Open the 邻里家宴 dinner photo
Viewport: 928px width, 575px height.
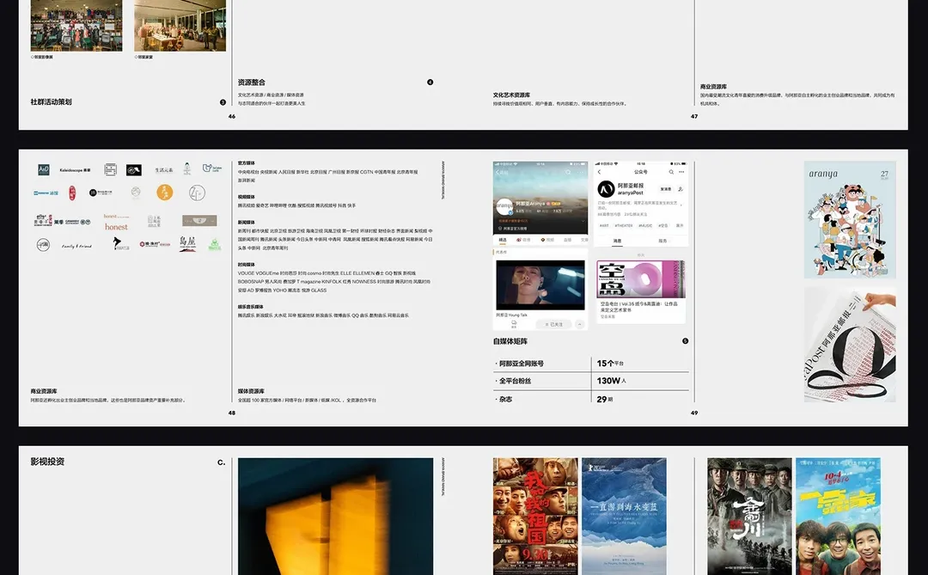point(180,26)
